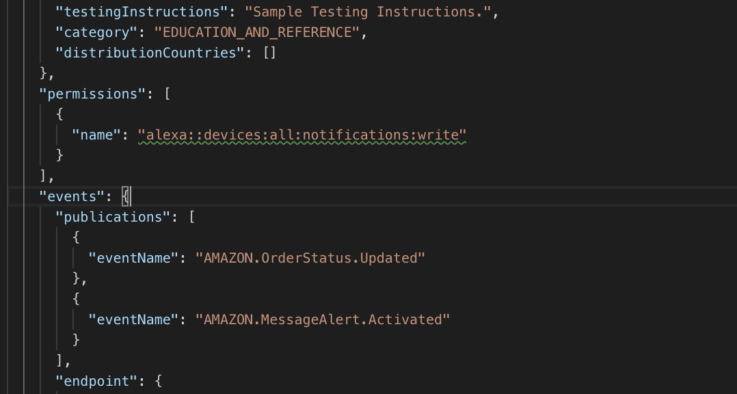
Task: Click the "category" key
Action: 96,32
